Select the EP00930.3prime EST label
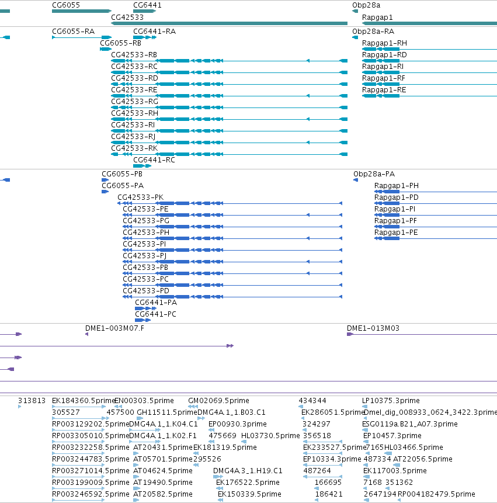497x503 pixels. (238, 424)
